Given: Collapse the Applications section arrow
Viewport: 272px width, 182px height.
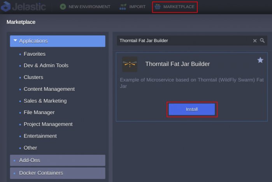Looking at the screenshot, I should pyautogui.click(x=15, y=41).
